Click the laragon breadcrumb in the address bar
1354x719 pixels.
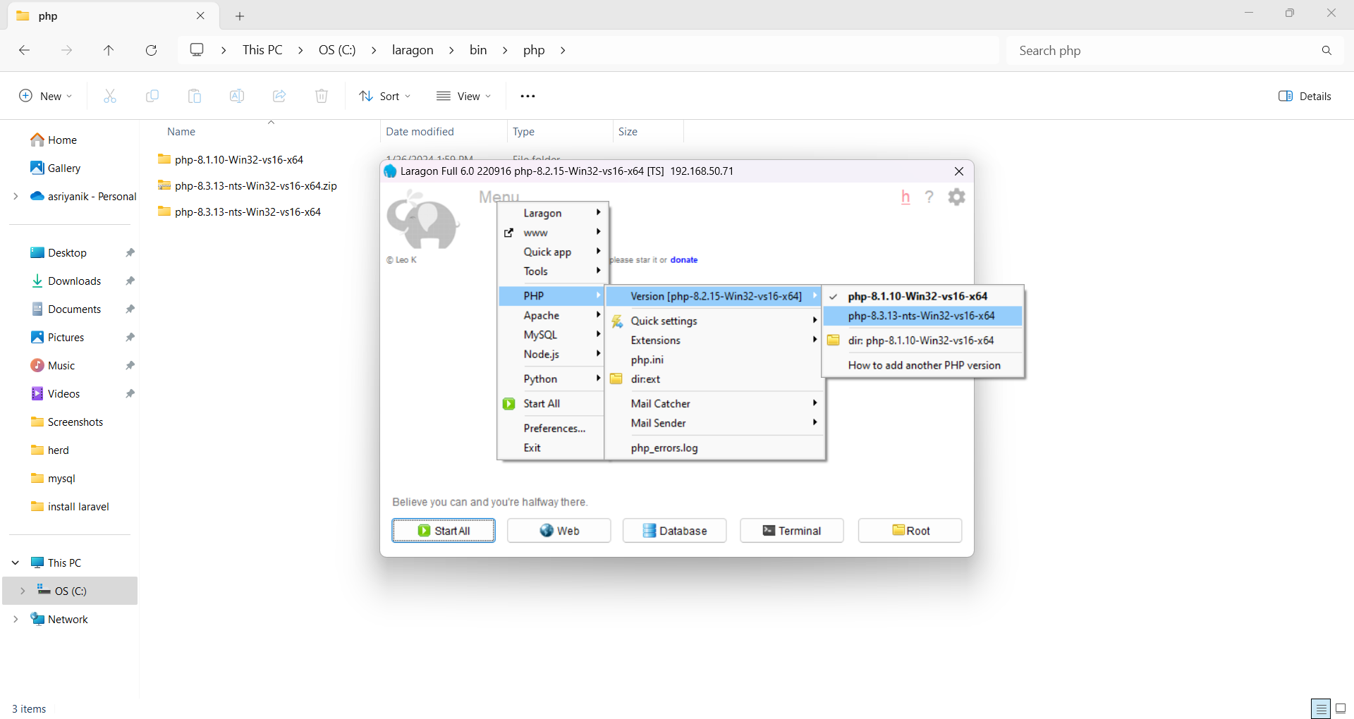pyautogui.click(x=413, y=50)
